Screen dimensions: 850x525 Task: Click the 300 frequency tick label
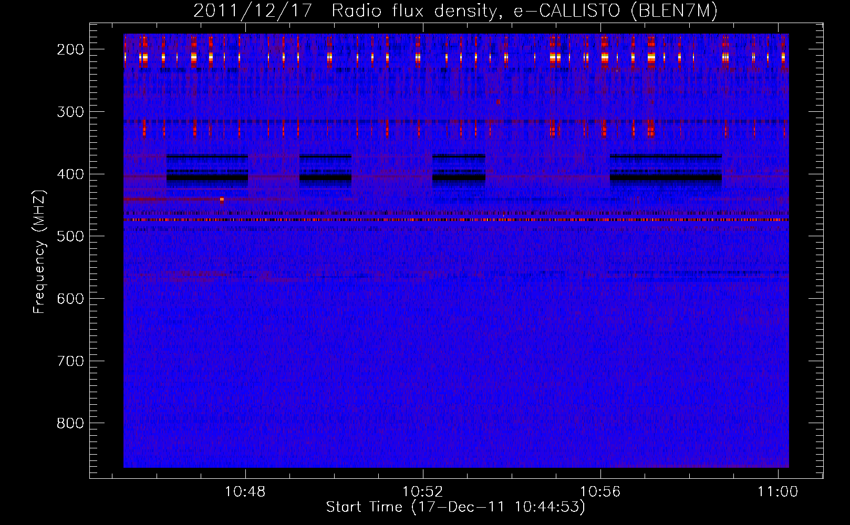coord(70,112)
